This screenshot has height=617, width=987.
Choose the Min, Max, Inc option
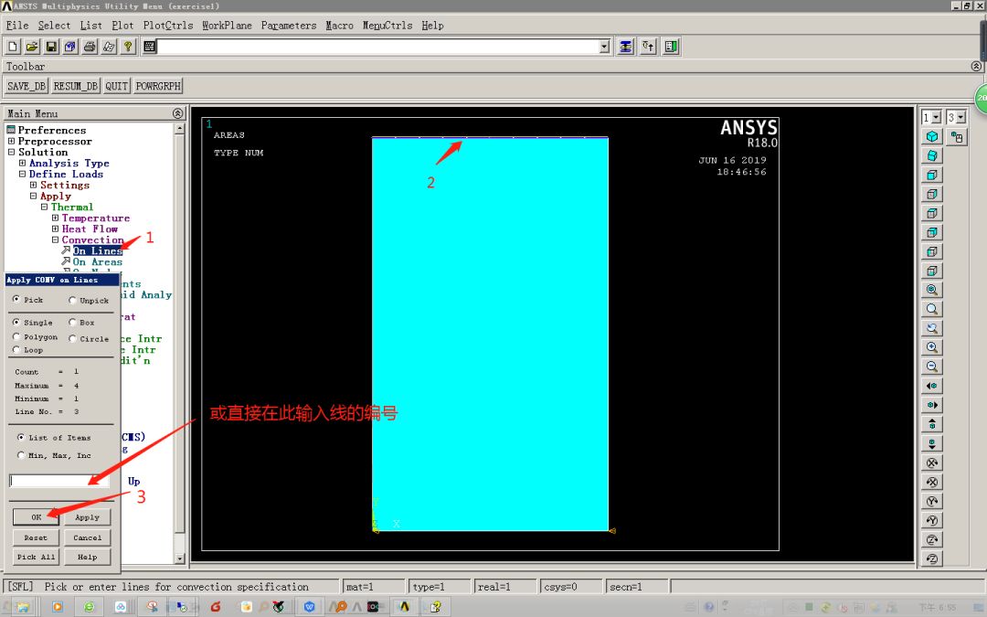(x=20, y=454)
